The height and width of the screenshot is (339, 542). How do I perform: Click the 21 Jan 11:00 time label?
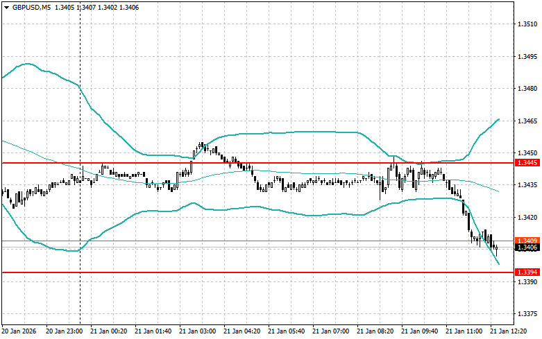[x=464, y=331]
